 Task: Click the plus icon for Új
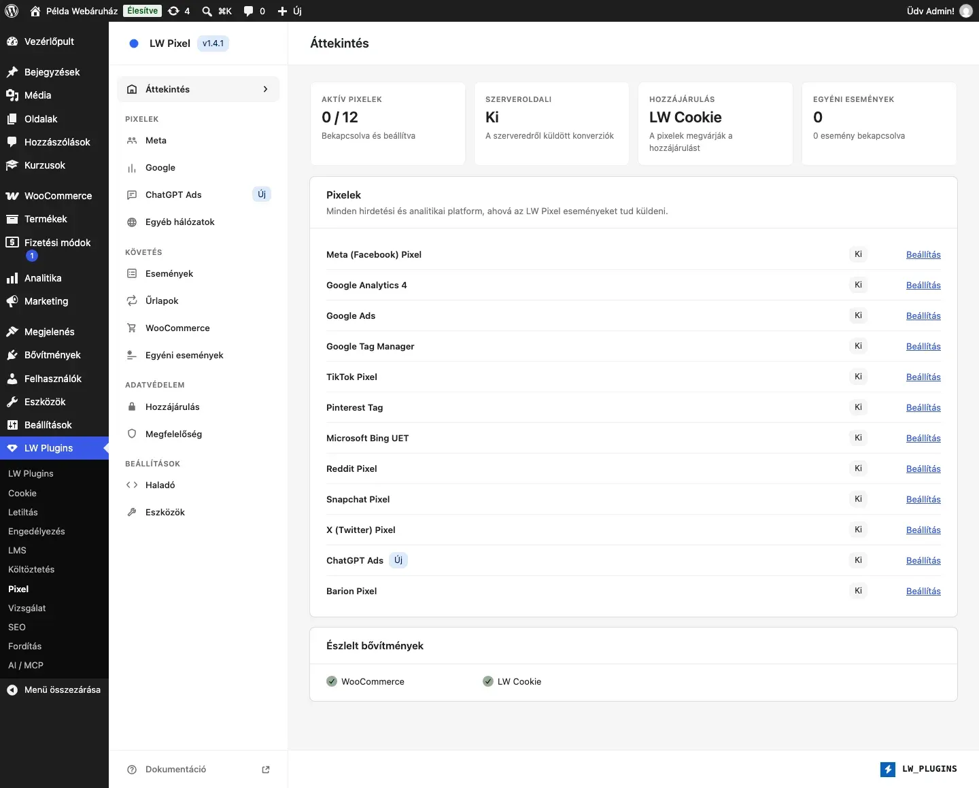282,11
